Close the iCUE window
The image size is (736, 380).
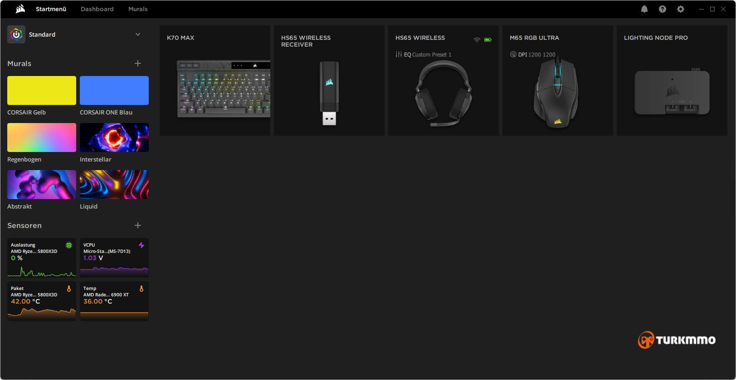tap(723, 9)
